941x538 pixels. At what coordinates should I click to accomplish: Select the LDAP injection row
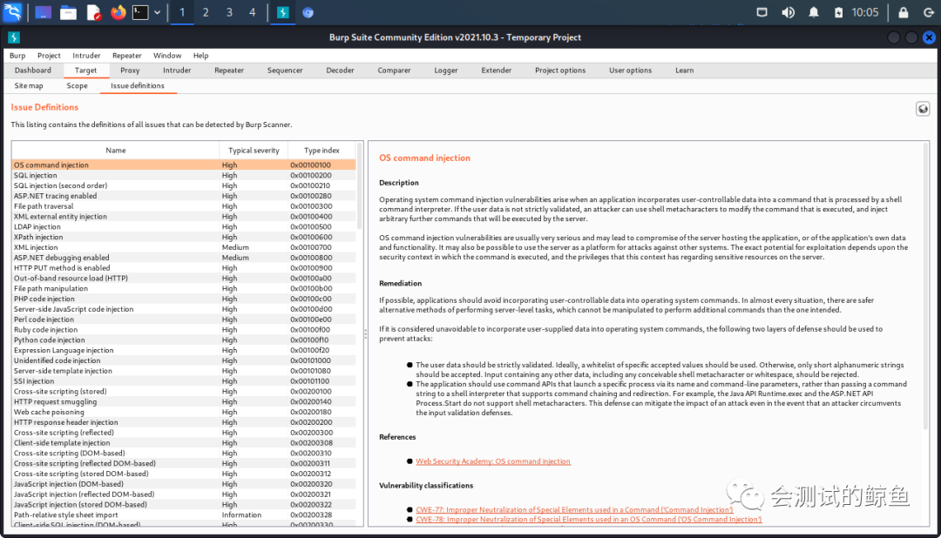pyautogui.click(x=184, y=226)
